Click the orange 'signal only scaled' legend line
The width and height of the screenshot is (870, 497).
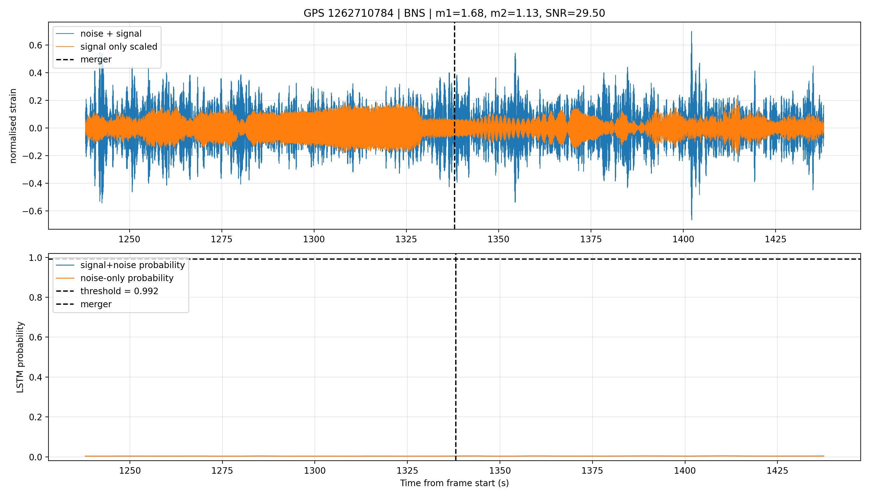[65, 46]
